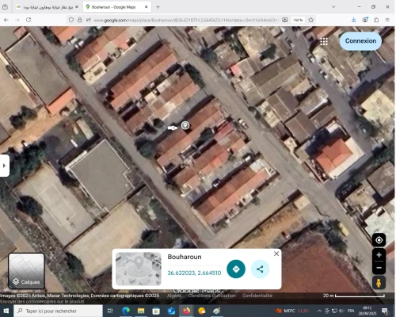Expand the collapsed Google Maps side panel

coord(4,166)
